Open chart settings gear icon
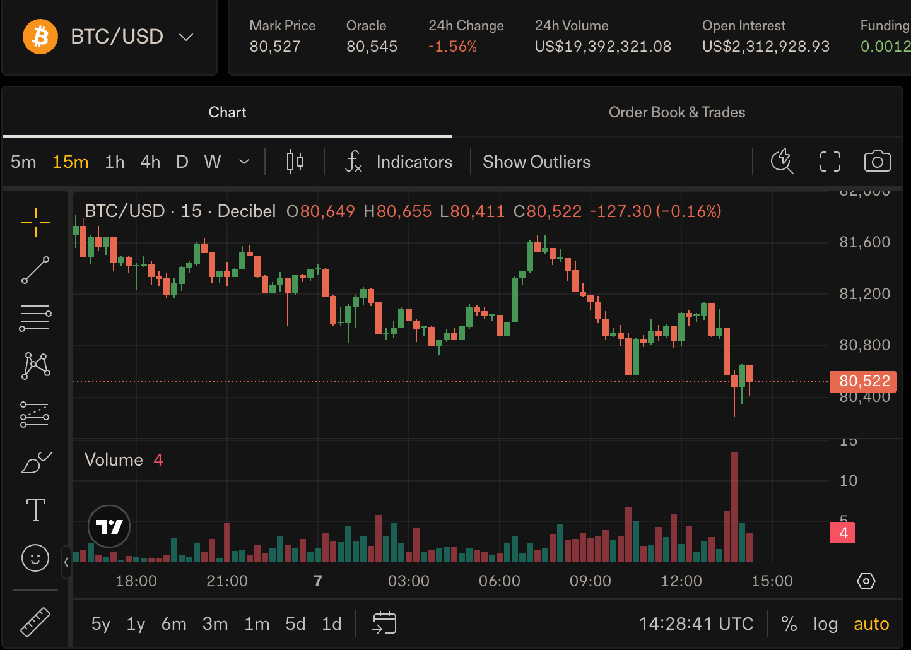 (x=866, y=581)
